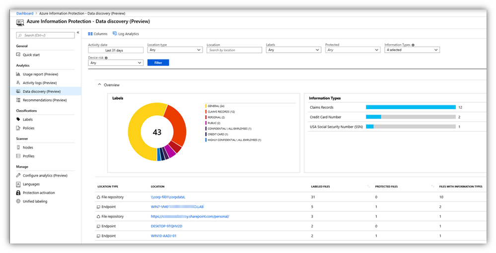
Task: Open the sharepoint.com/personal/ location link
Action: coord(190,217)
